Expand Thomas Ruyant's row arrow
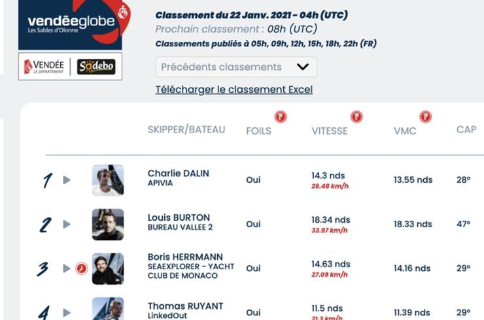484x320 pixels. (x=67, y=313)
